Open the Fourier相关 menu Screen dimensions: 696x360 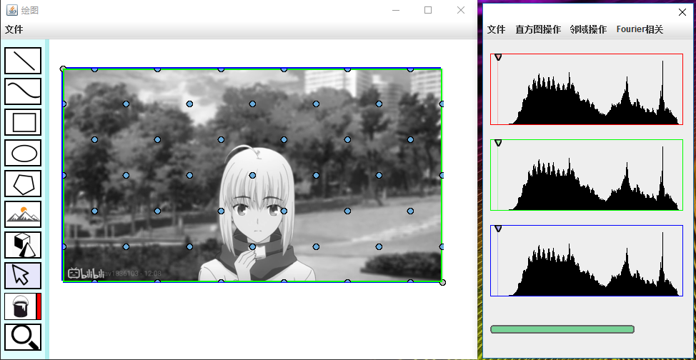[640, 30]
